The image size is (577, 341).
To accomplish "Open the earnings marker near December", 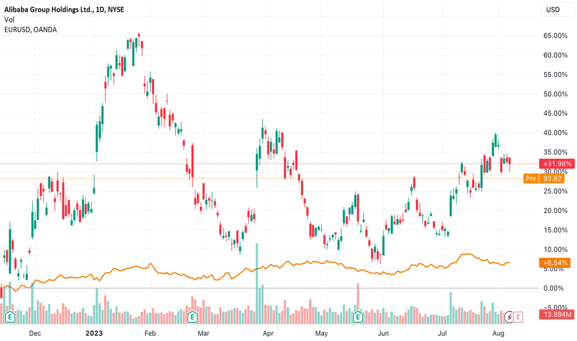I will 10,317.
